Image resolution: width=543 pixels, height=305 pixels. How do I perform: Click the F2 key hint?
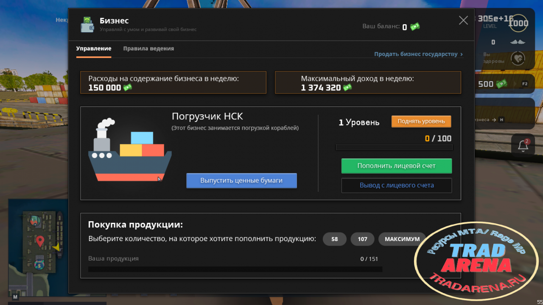tap(525, 84)
